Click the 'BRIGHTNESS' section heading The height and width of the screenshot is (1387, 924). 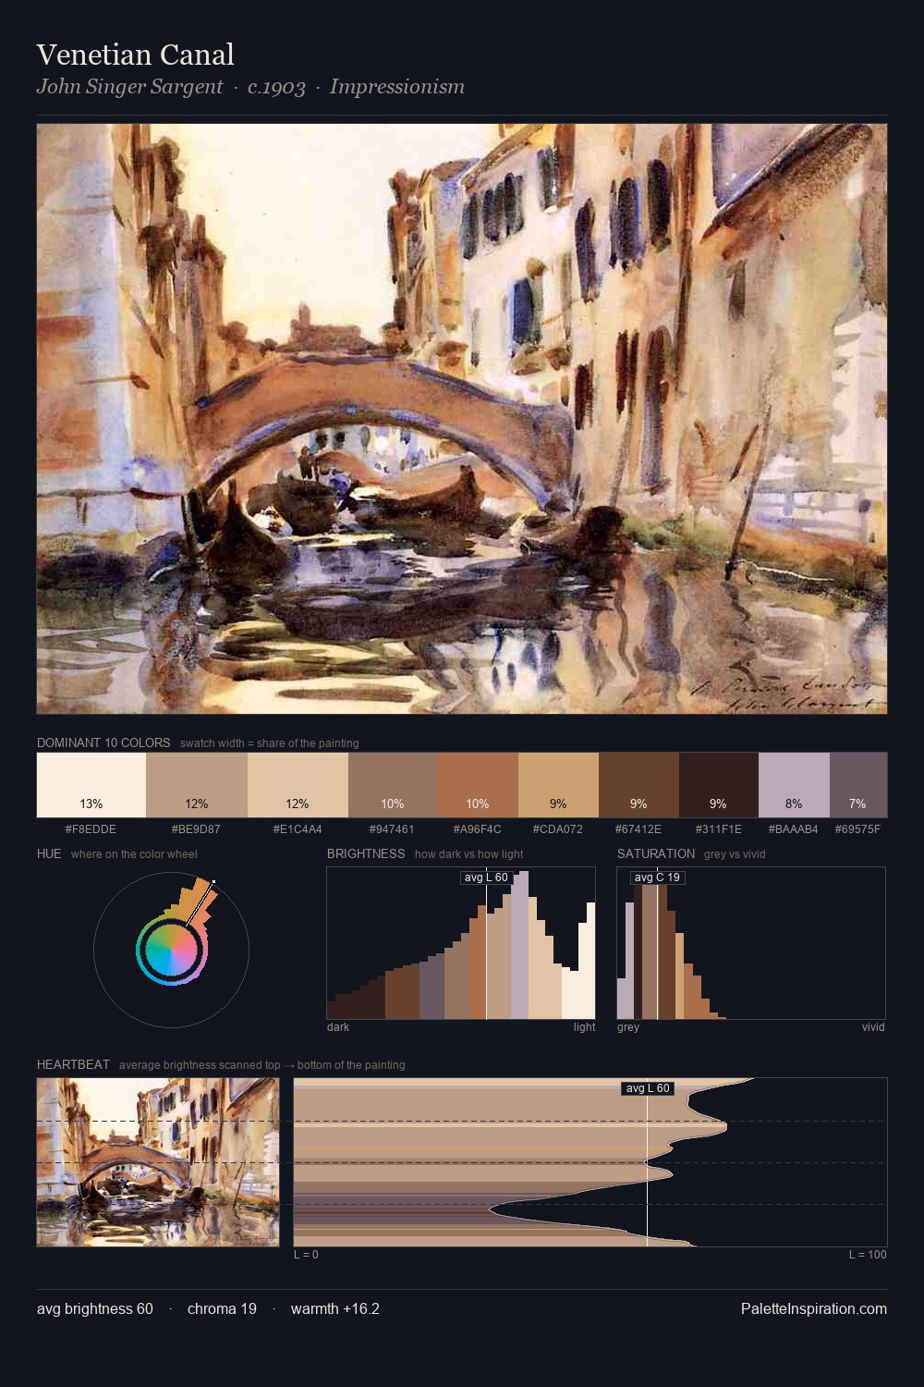click(x=366, y=853)
